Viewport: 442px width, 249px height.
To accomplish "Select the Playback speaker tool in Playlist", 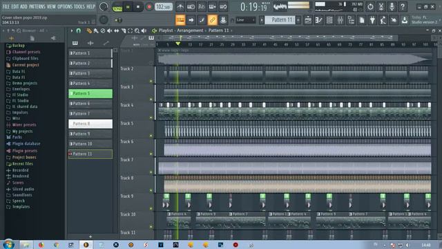I will point(144,30).
